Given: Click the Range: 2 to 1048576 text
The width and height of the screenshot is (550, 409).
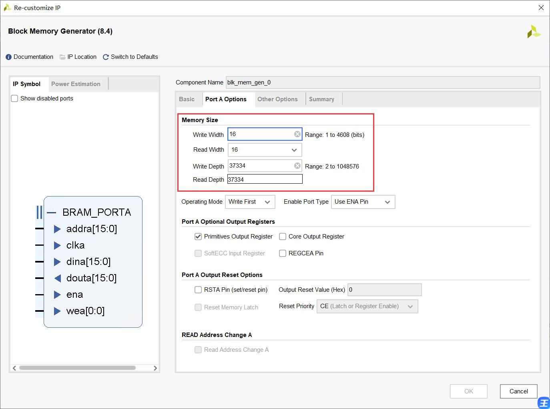Looking at the screenshot, I should click(332, 166).
